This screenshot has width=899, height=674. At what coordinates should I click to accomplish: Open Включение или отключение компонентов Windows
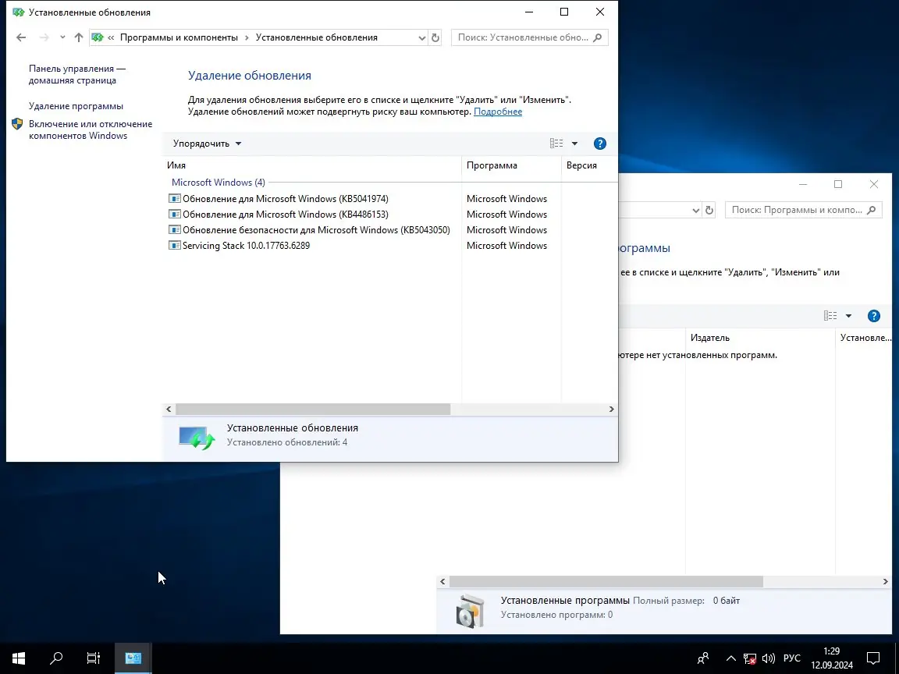point(90,129)
